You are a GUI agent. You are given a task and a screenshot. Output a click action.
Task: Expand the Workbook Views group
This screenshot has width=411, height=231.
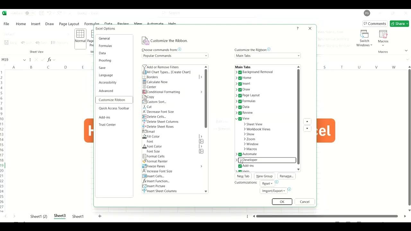point(245,129)
